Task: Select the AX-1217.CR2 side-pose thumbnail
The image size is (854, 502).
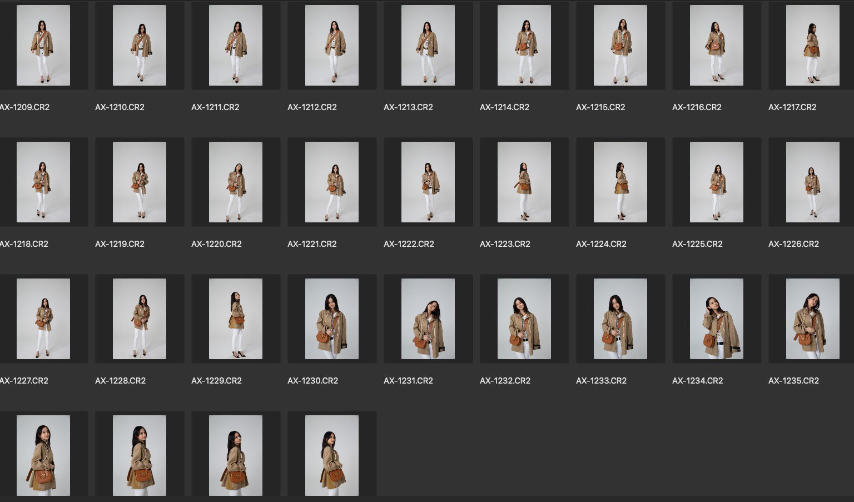Action: point(812,46)
